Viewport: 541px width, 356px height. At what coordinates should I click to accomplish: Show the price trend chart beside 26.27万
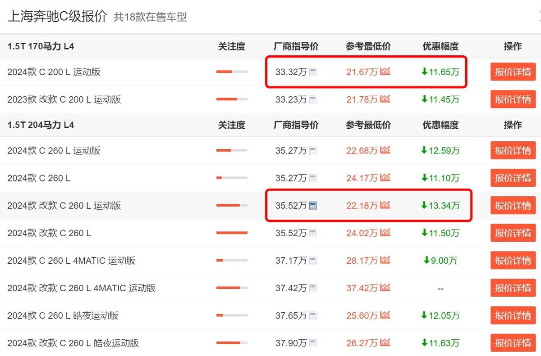[385, 342]
